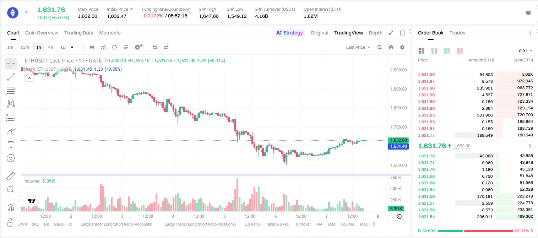Open the Coin Overview tab
538x238 pixels.
tap(42, 33)
